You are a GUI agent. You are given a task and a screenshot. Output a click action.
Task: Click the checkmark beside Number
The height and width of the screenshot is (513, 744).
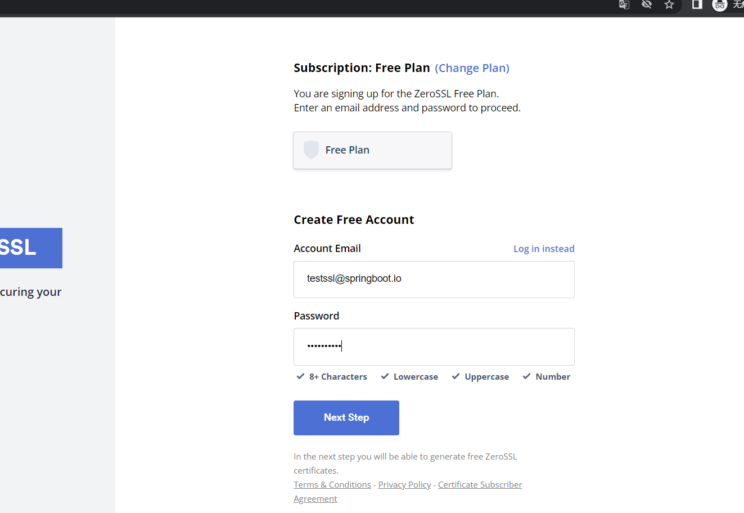pos(526,376)
